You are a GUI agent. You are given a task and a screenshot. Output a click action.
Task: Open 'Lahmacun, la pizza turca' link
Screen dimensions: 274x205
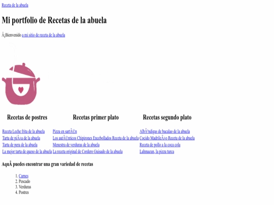point(157,152)
